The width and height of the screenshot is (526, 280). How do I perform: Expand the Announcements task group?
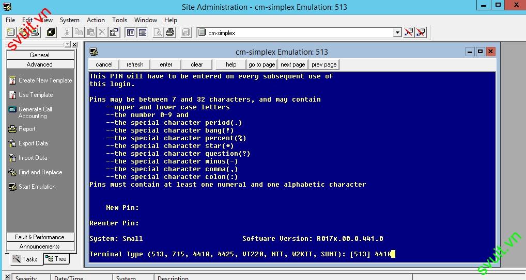point(40,246)
